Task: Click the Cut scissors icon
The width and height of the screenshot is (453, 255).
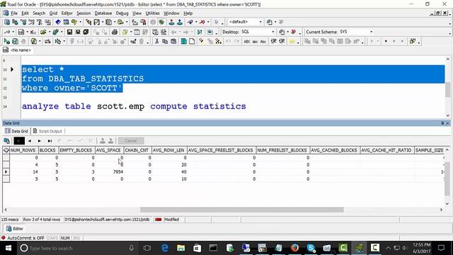Action: [156, 41]
